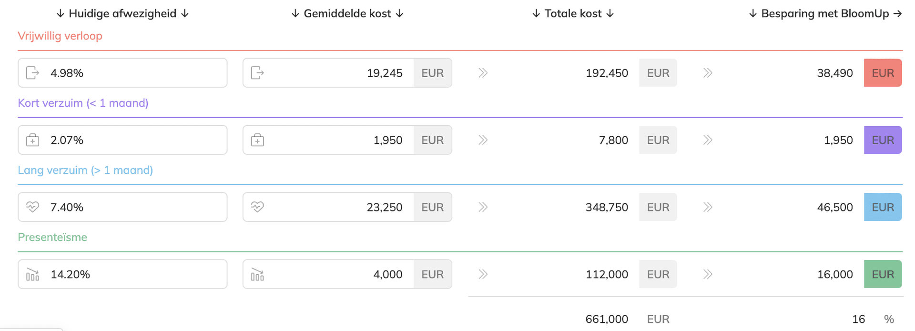Click declining chart icon in 4,000 cost field
This screenshot has width=915, height=331.
point(257,274)
